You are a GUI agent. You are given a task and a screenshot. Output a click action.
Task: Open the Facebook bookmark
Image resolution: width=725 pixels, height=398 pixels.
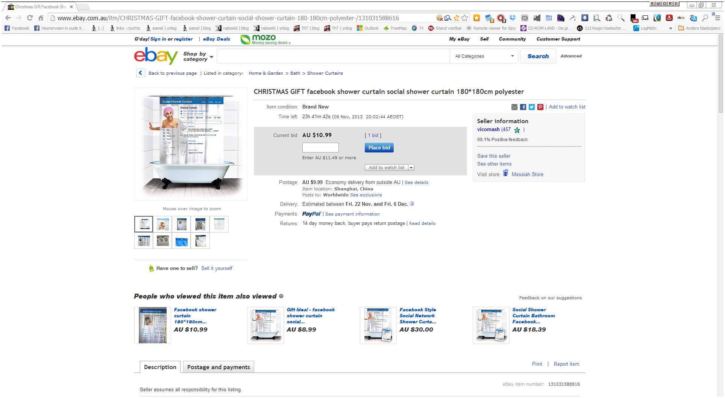pos(17,28)
